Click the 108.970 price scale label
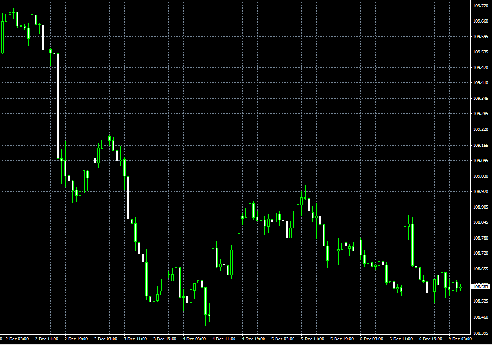 (481, 191)
